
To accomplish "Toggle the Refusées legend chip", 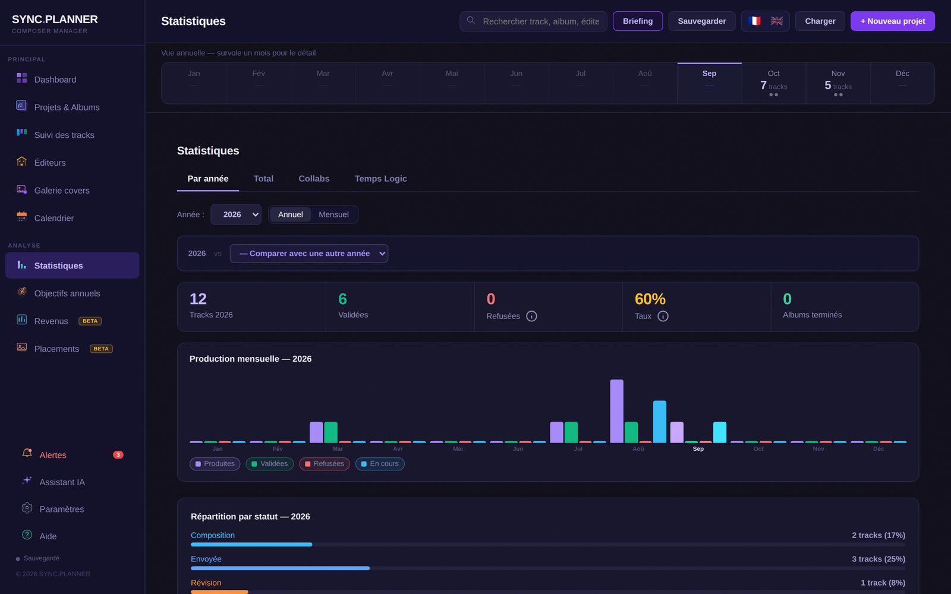I will point(324,464).
